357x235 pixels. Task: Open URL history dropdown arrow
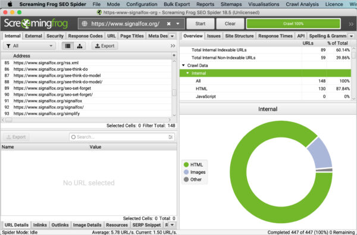pyautogui.click(x=178, y=24)
